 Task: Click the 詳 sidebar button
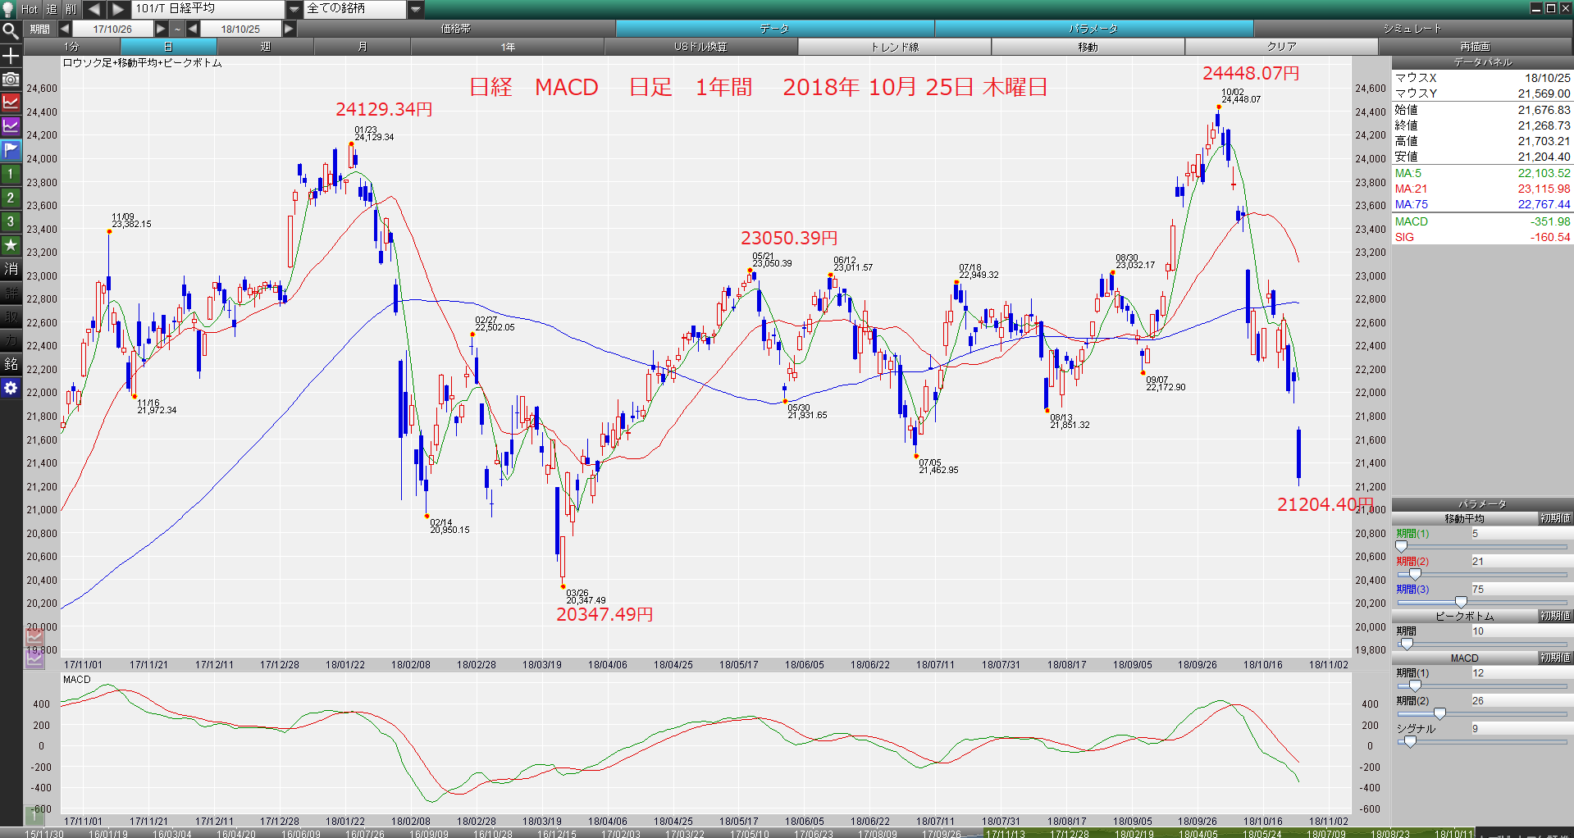[11, 293]
